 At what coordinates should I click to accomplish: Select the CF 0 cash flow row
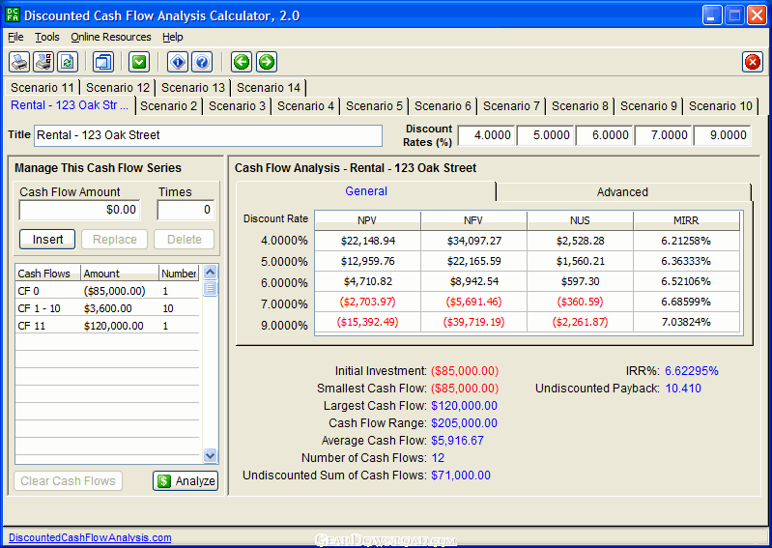[107, 291]
